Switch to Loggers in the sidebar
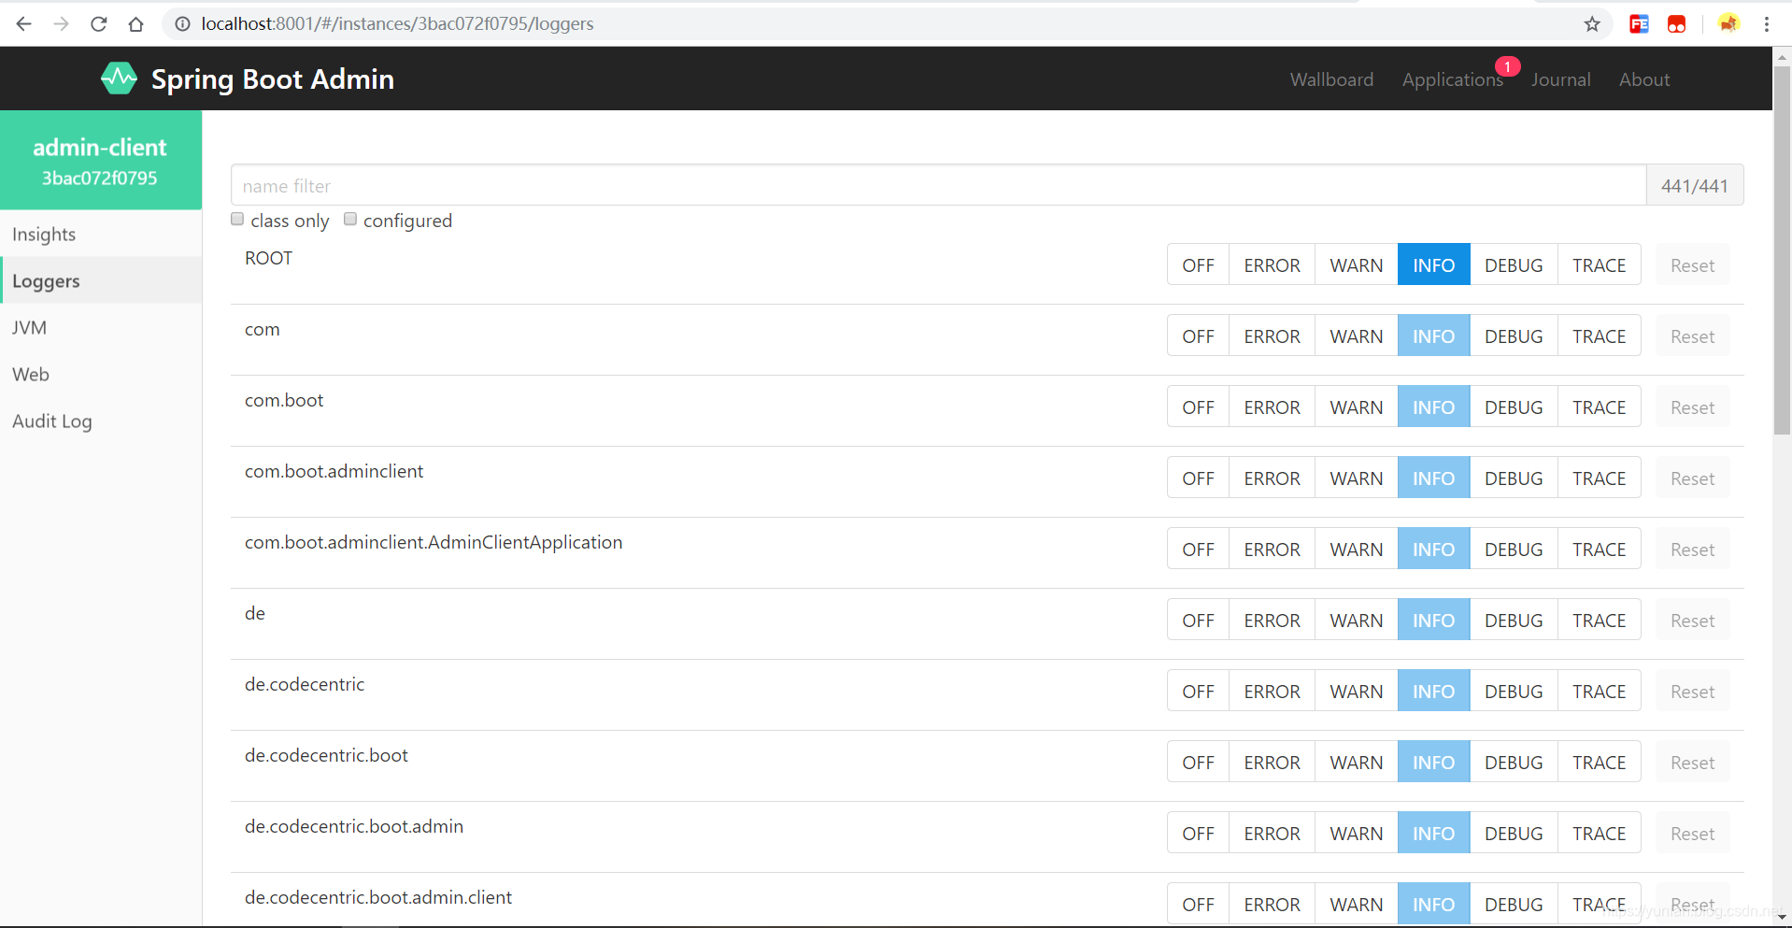Screen dimensions: 1792x928 click(101, 280)
